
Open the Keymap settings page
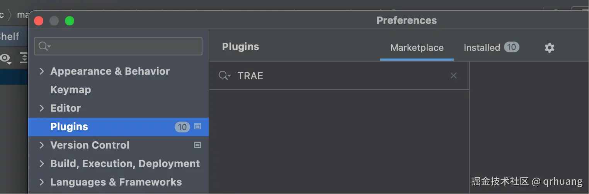(71, 90)
